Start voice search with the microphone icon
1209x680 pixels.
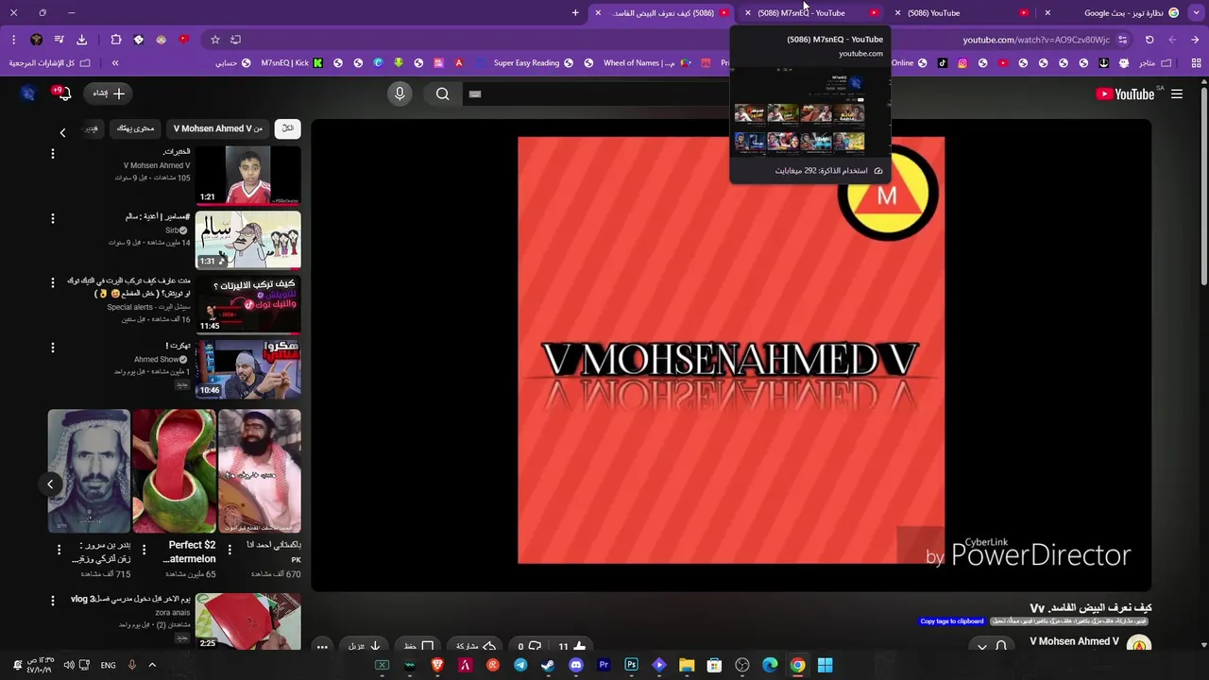pos(400,93)
